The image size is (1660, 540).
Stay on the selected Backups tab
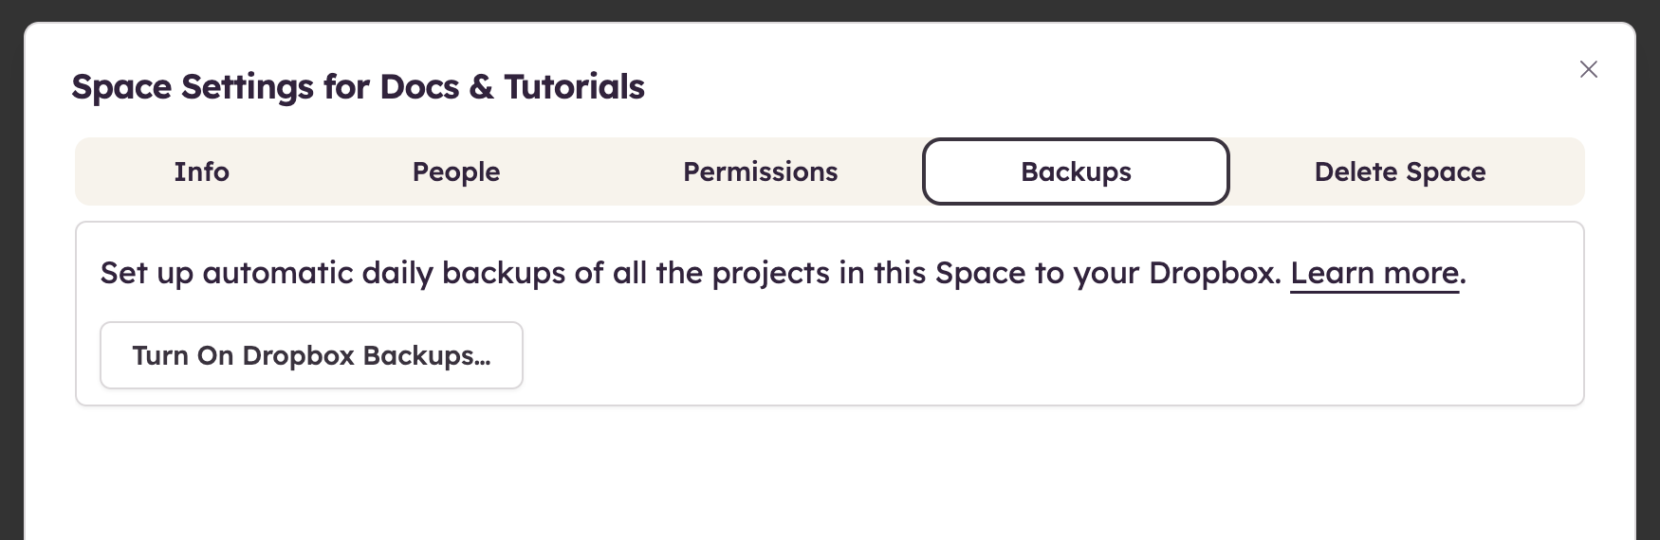pyautogui.click(x=1076, y=171)
